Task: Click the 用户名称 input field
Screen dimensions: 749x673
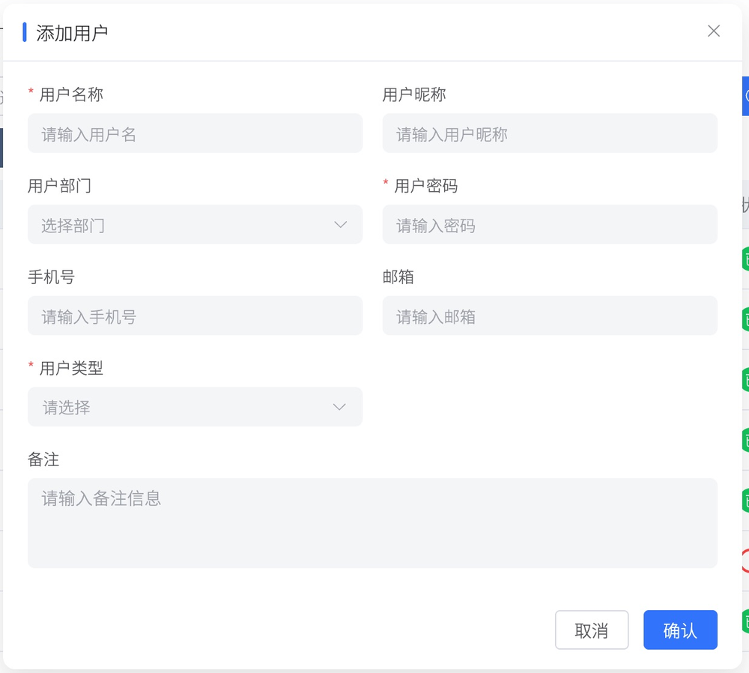Action: 195,133
